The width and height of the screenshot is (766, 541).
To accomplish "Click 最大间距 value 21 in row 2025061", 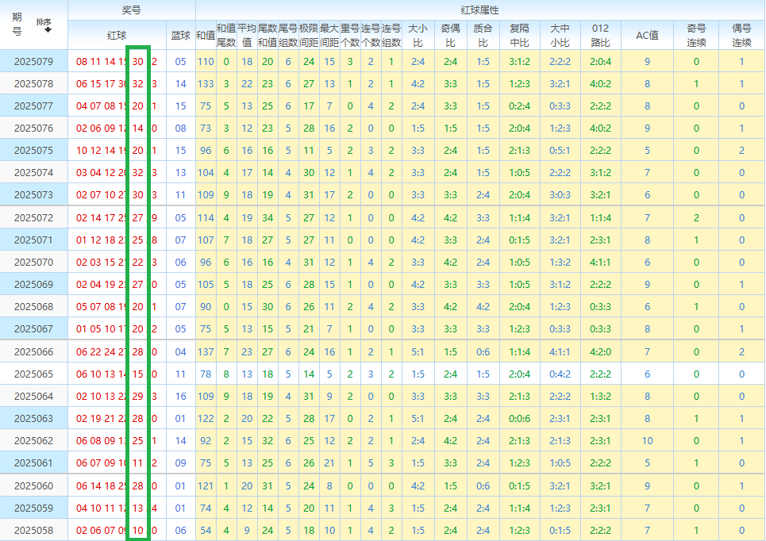I will pos(329,463).
